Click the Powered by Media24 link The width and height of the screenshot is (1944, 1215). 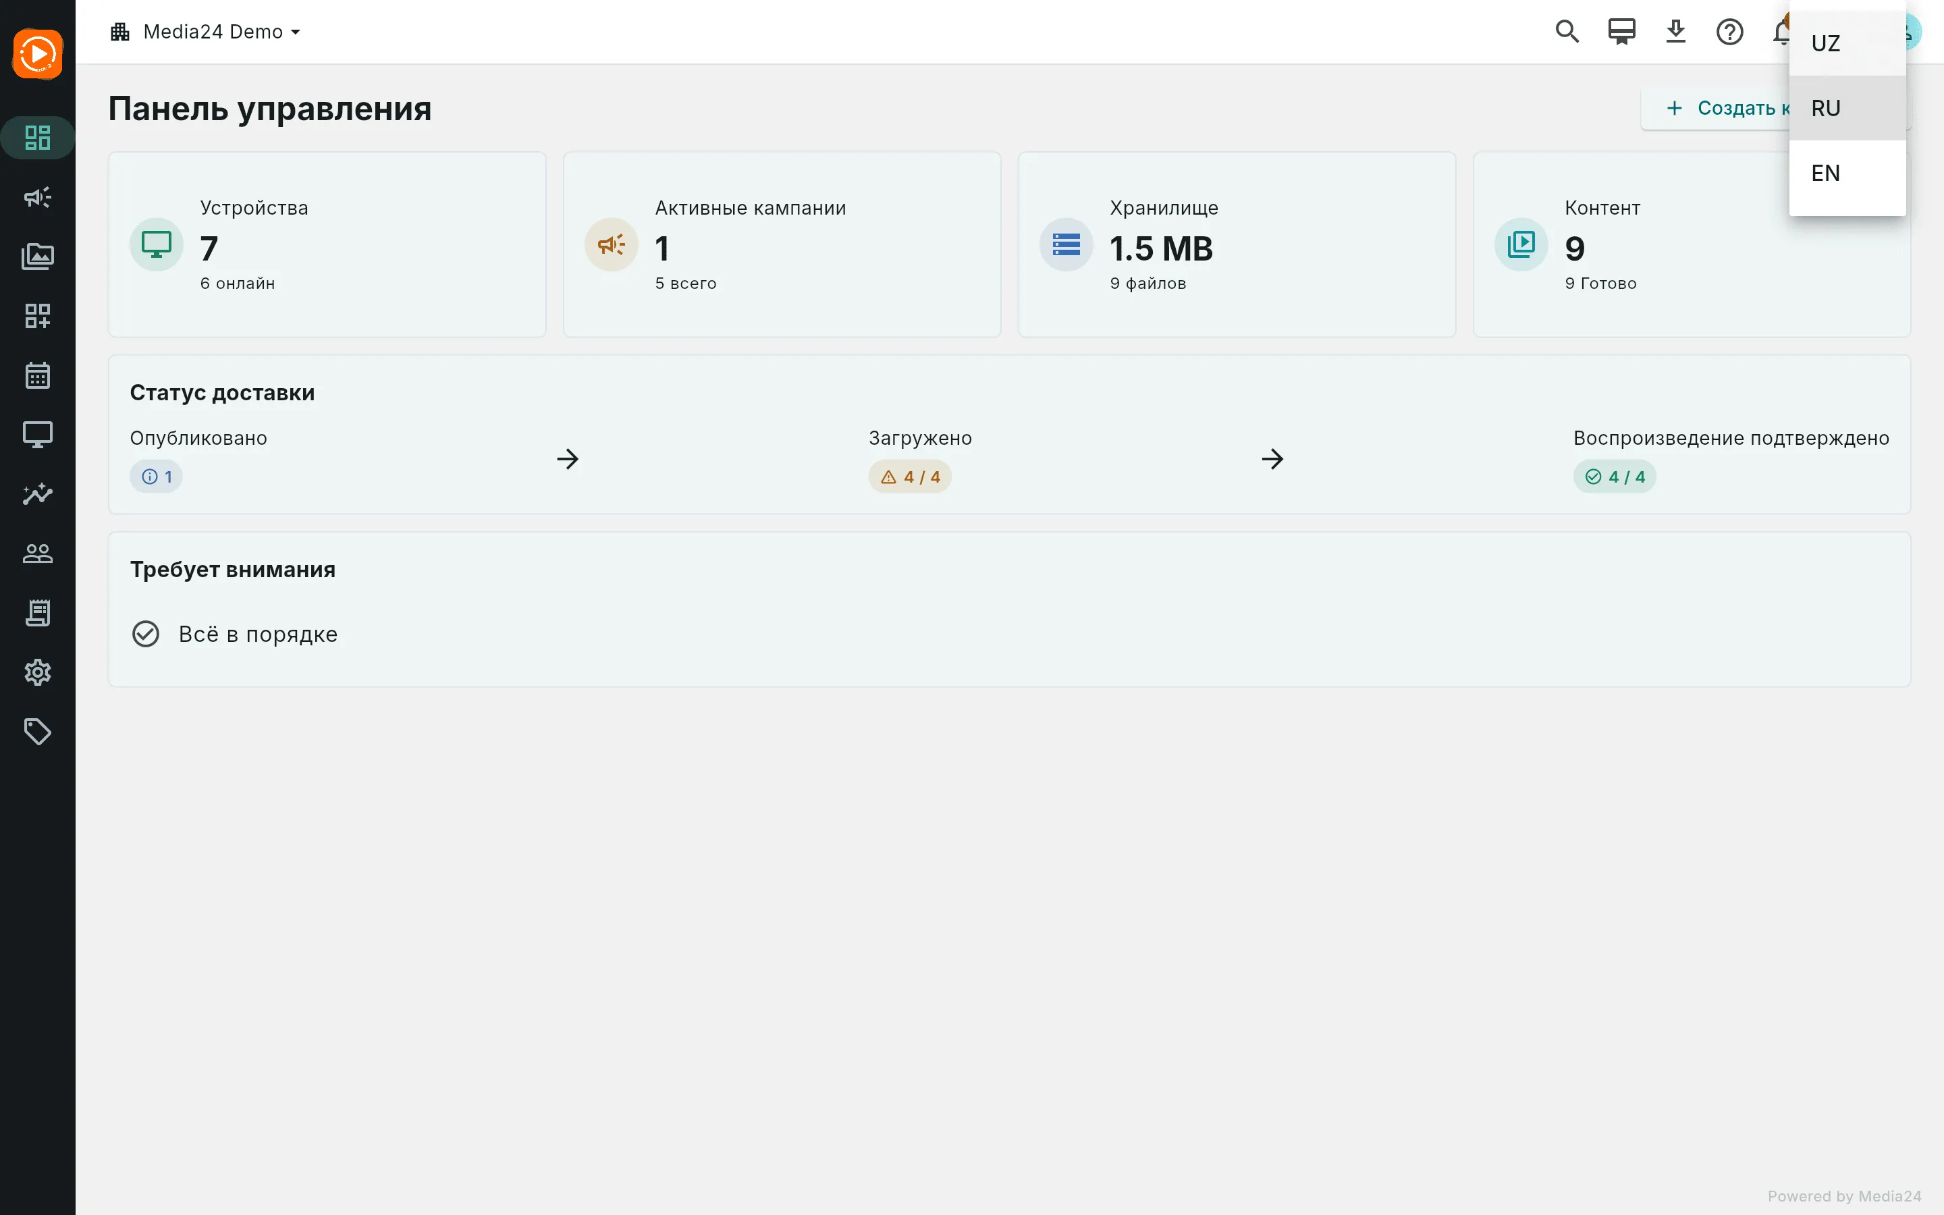point(1843,1195)
